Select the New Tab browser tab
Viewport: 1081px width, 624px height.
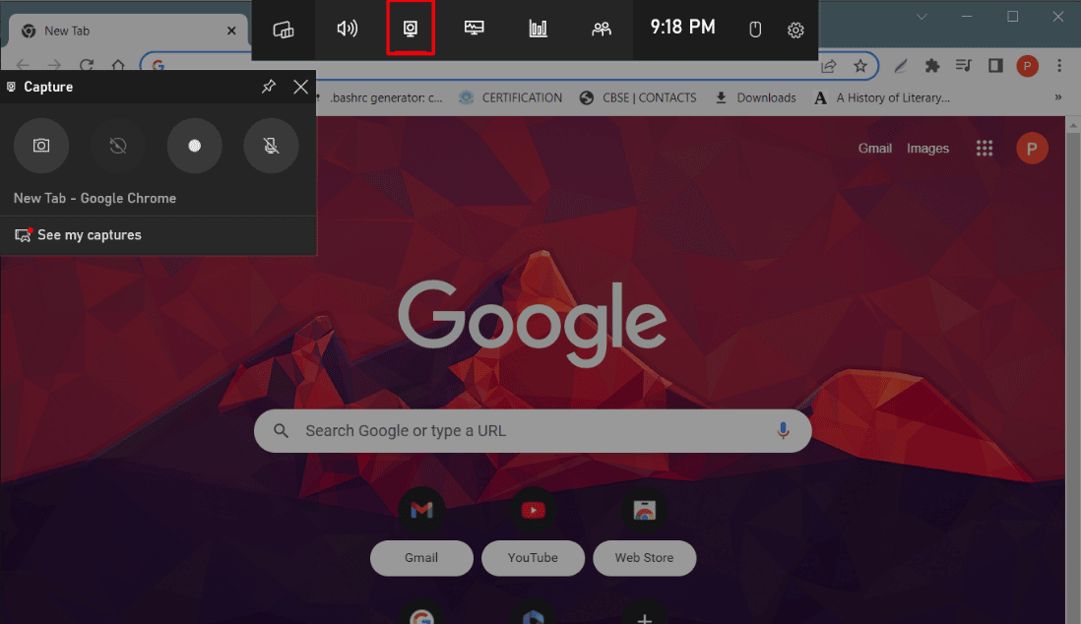(128, 31)
